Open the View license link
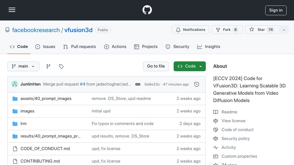This screenshot has width=294, height=165. pos(233,121)
